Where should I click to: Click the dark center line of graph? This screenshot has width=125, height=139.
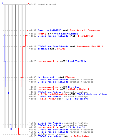point(16,66)
